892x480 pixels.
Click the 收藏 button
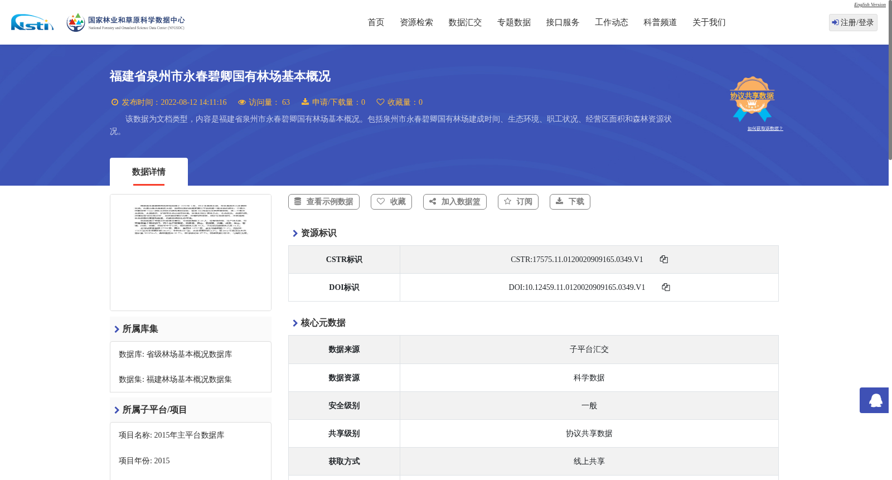pos(391,202)
